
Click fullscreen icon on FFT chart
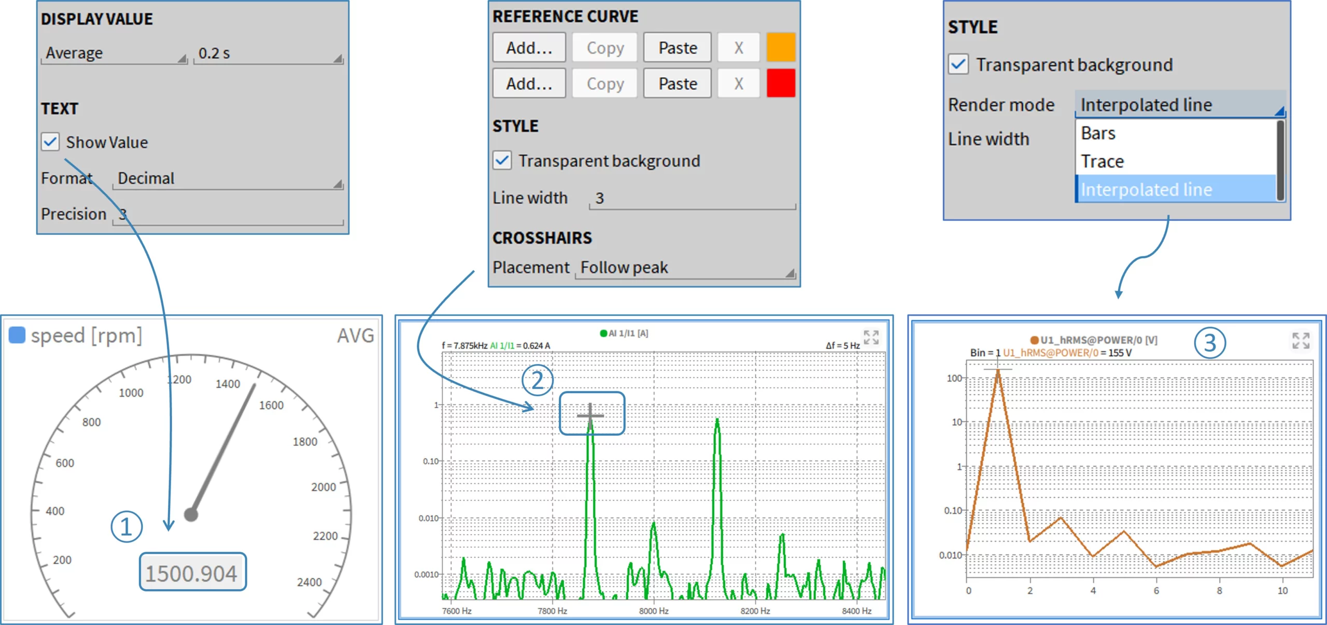(x=871, y=338)
